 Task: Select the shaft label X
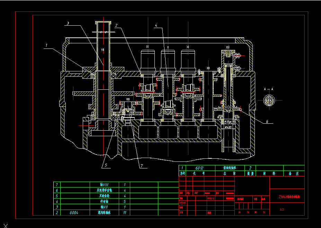pyautogui.click(x=168, y=47)
